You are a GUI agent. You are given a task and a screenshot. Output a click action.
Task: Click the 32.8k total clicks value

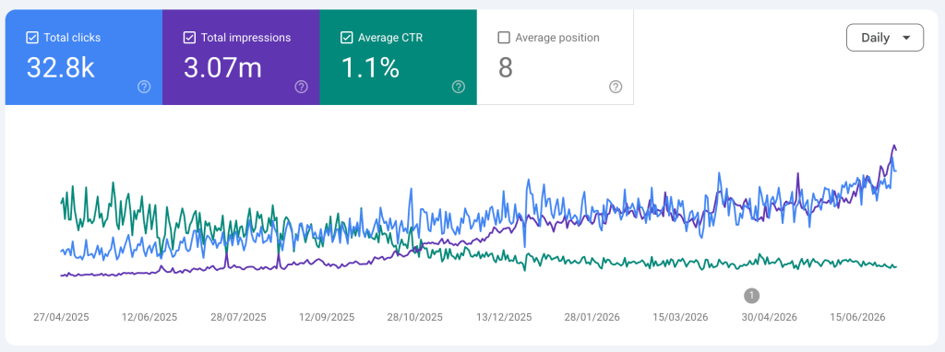pyautogui.click(x=60, y=68)
